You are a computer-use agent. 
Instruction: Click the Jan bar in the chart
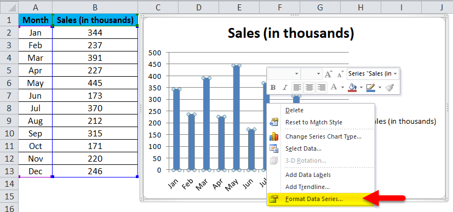[176, 130]
